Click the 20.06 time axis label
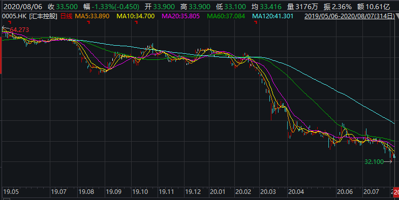399x200 pixels. [x=345, y=191]
